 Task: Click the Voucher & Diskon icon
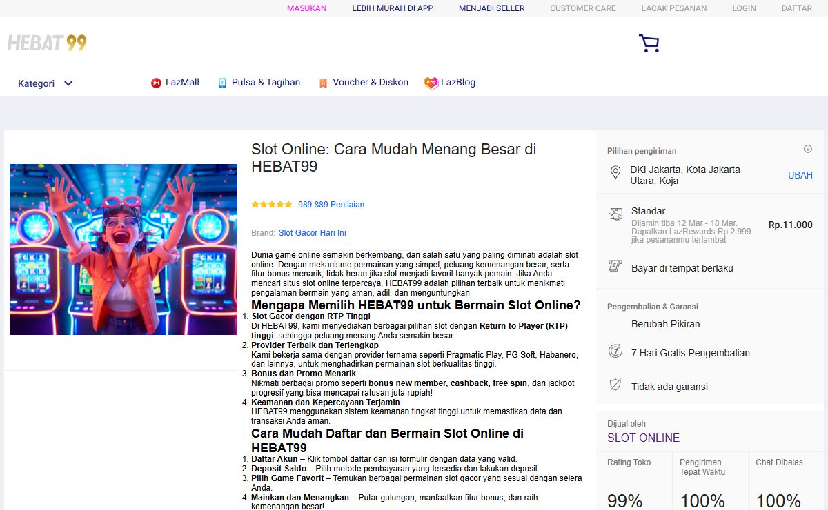323,83
